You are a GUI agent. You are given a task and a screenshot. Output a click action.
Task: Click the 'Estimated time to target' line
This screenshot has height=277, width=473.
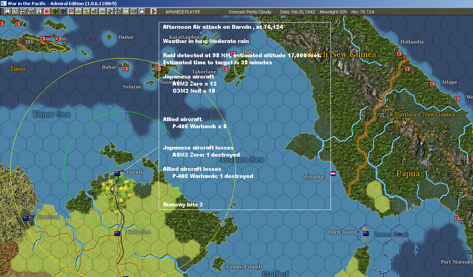[218, 62]
